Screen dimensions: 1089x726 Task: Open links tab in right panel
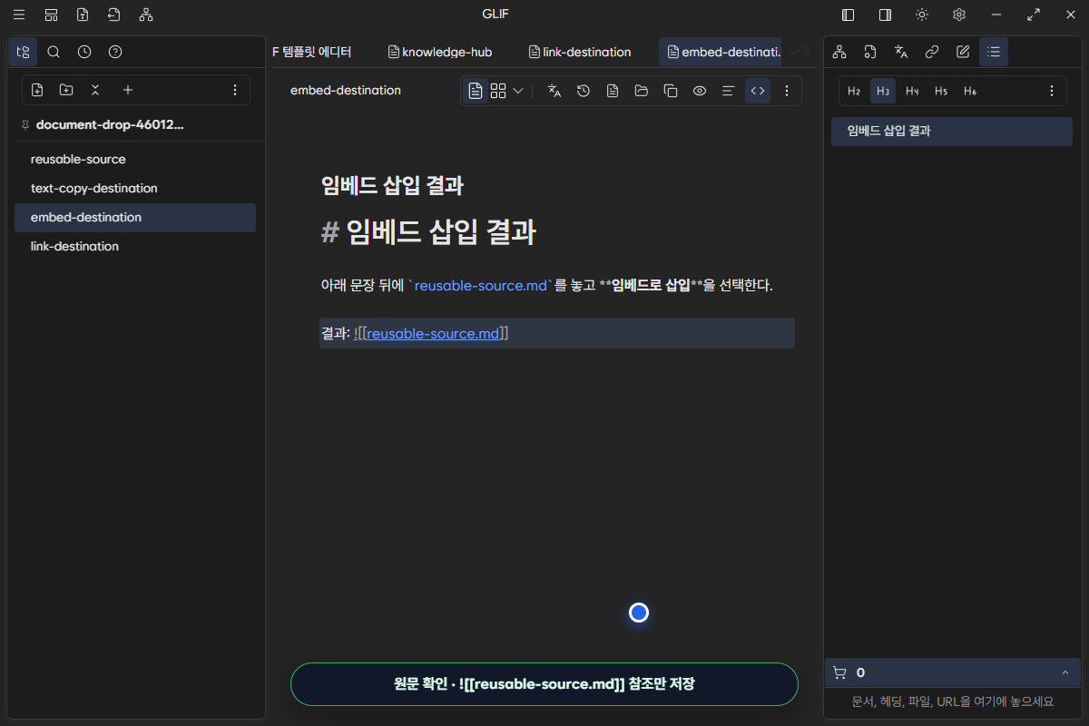click(932, 52)
